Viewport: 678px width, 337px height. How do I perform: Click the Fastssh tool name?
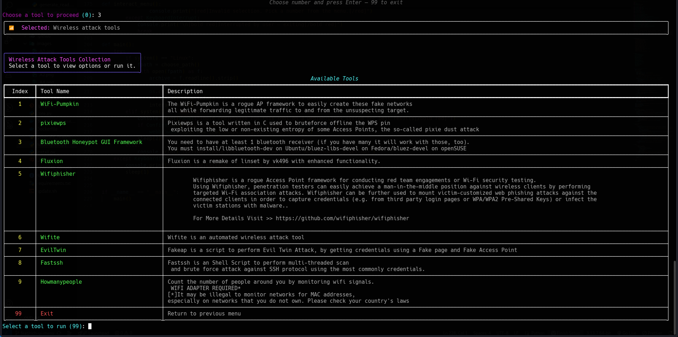tap(52, 263)
